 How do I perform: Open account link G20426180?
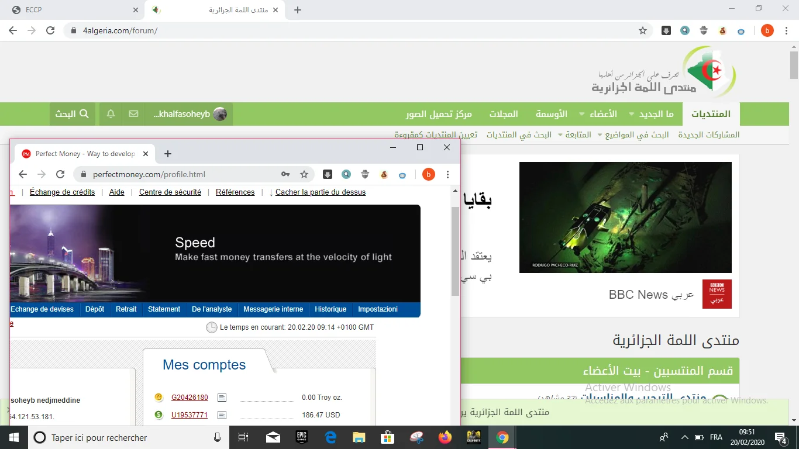click(x=190, y=398)
